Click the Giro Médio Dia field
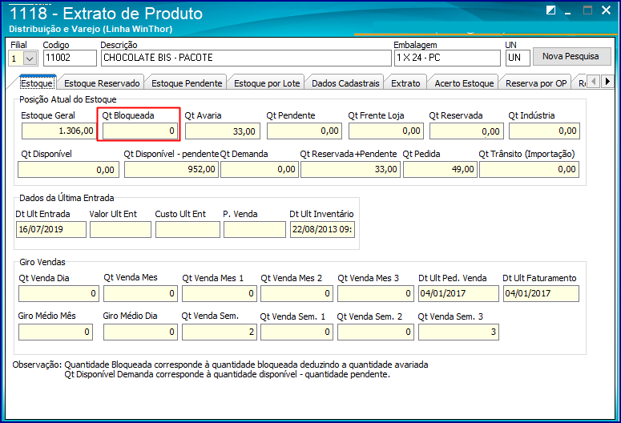 tap(140, 332)
